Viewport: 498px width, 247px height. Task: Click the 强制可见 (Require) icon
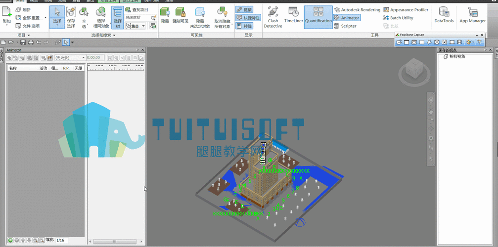pyautogui.click(x=180, y=16)
